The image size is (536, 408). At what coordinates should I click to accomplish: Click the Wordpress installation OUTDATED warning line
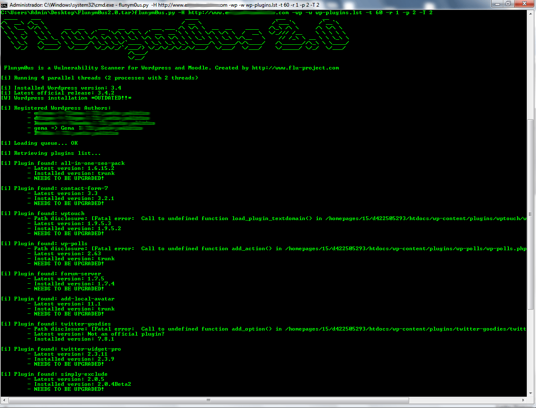[72, 98]
